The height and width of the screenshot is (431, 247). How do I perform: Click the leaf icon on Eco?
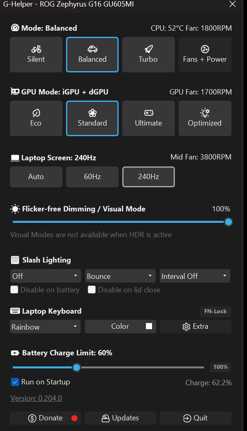point(36,113)
